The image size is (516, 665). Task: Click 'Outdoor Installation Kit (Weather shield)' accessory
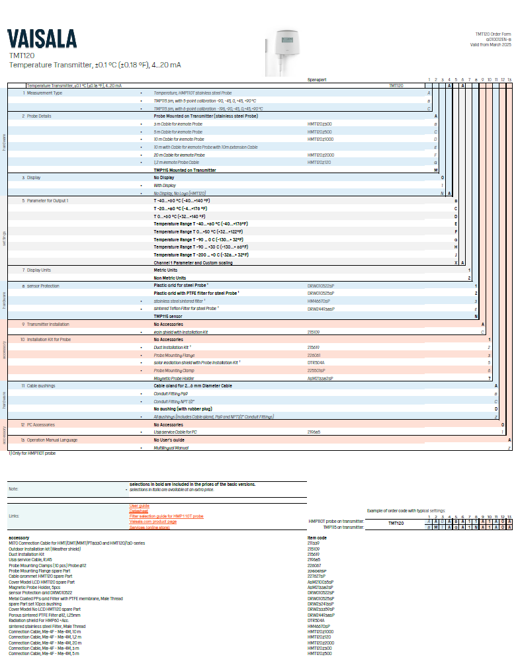[x=44, y=549]
